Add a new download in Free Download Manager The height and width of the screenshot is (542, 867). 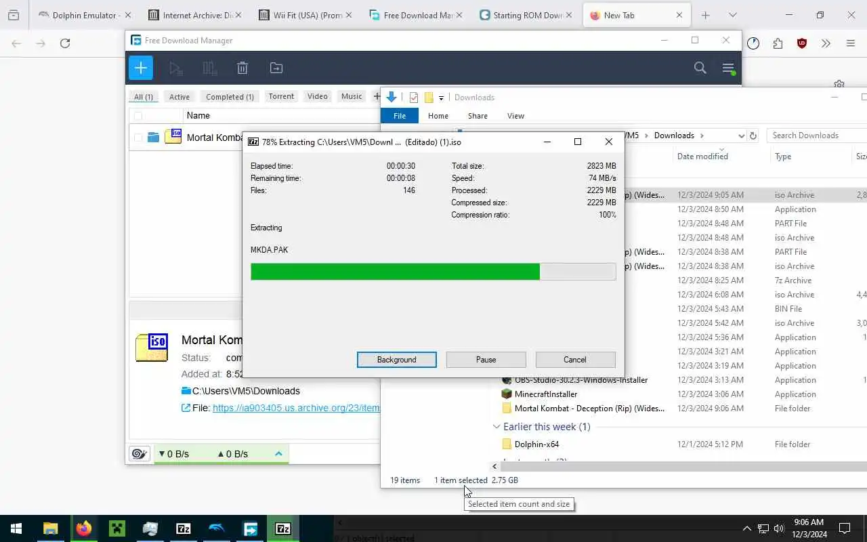point(140,68)
